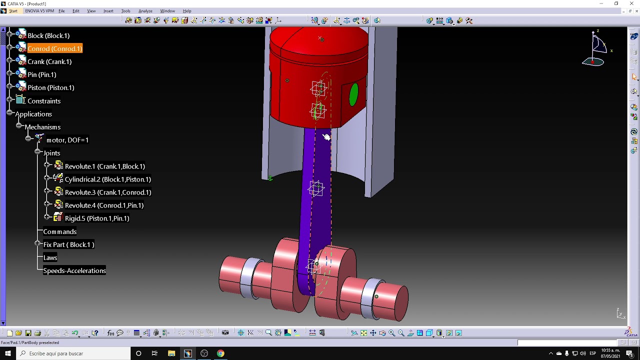Expand the Revolute.1 joint node
This screenshot has height=360, width=640.
click(x=47, y=165)
